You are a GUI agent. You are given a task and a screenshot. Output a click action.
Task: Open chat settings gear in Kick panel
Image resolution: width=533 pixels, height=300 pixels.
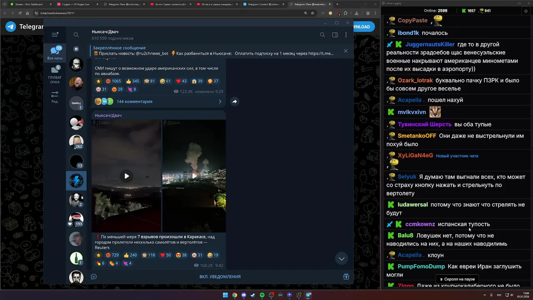[x=526, y=11]
